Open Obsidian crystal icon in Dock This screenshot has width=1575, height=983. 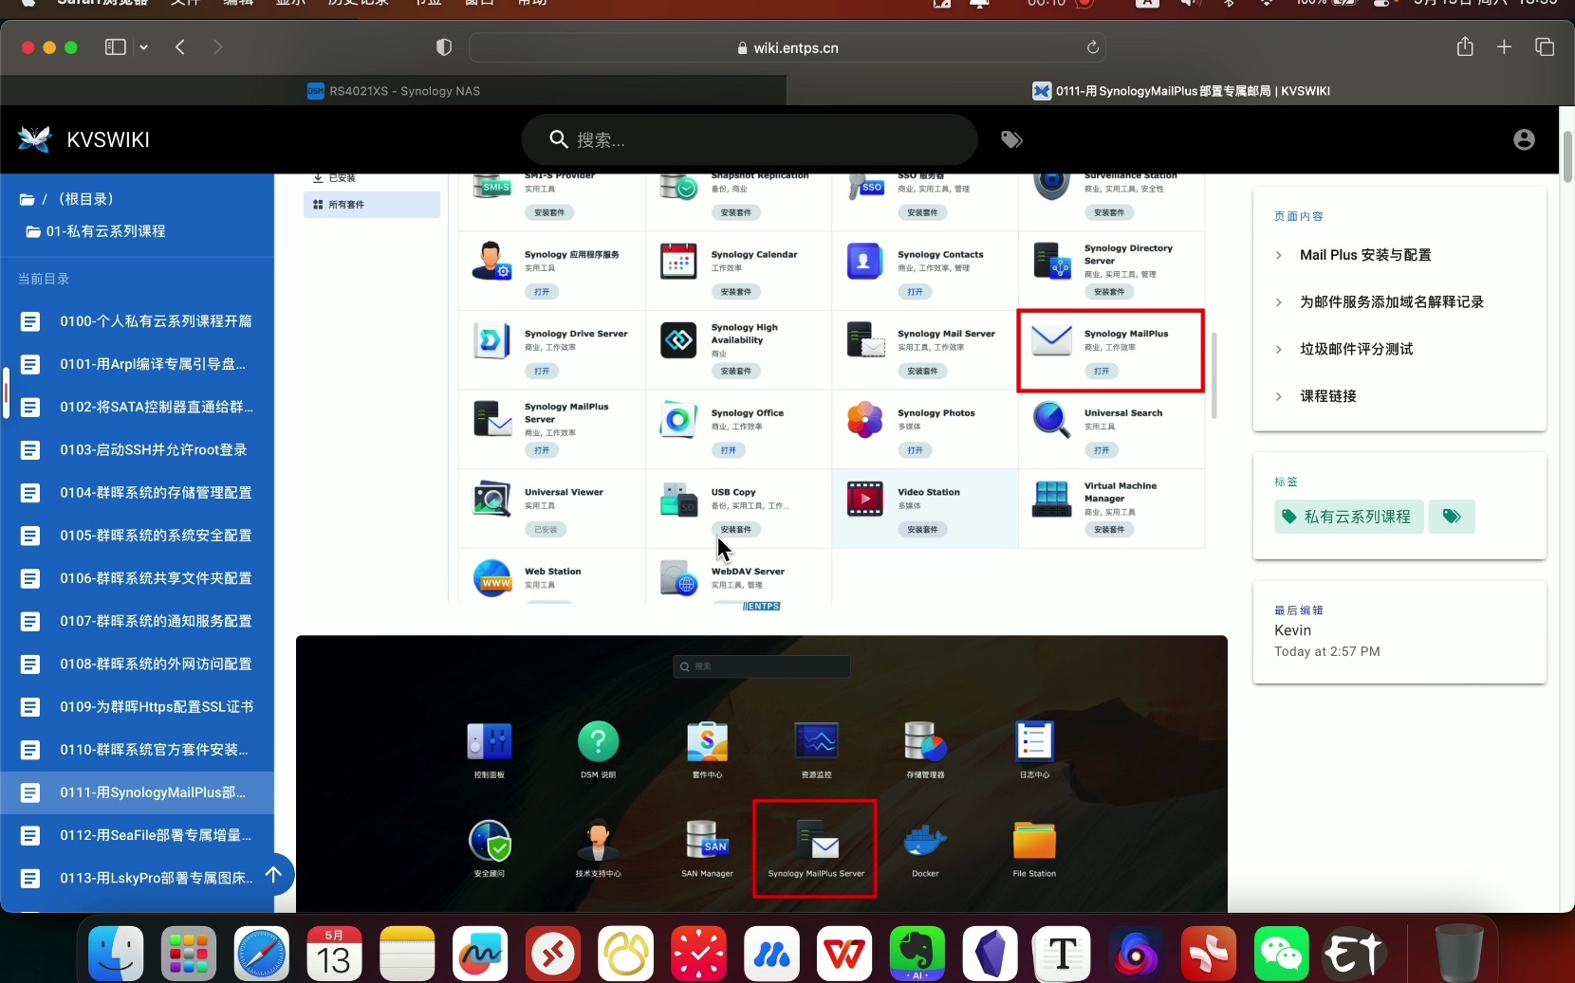(x=990, y=953)
